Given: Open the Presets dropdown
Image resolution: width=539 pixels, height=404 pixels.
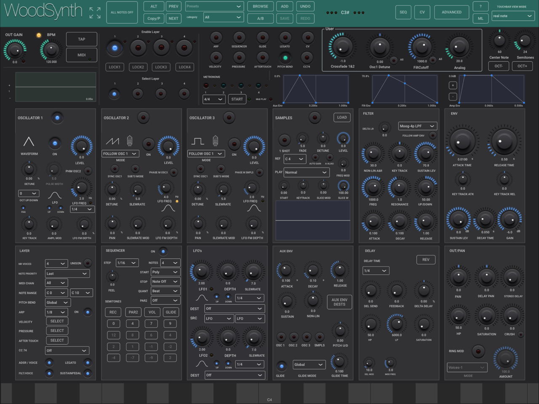Looking at the screenshot, I should coord(214,6).
